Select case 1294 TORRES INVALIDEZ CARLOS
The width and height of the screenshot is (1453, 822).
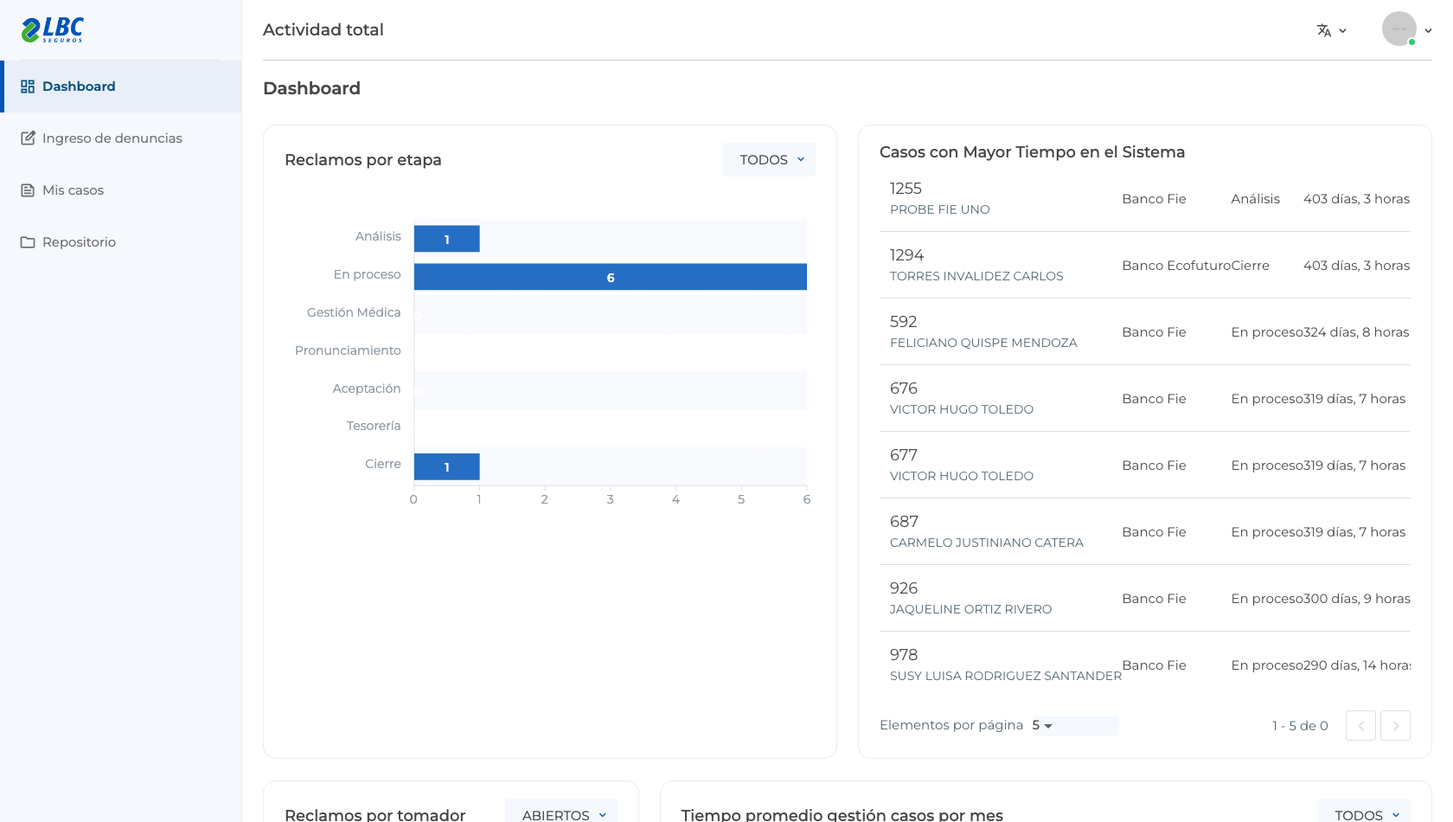(x=1145, y=266)
